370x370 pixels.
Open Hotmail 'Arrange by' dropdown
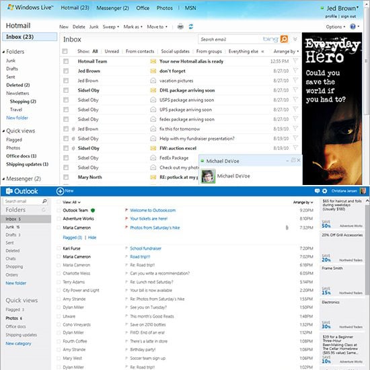click(x=286, y=51)
